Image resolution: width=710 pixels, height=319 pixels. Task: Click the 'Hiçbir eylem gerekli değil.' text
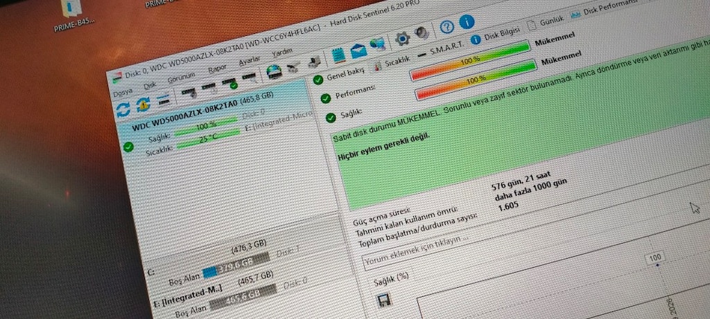[384, 147]
